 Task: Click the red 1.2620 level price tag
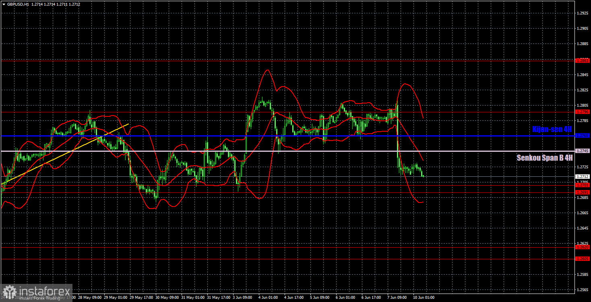click(583, 247)
